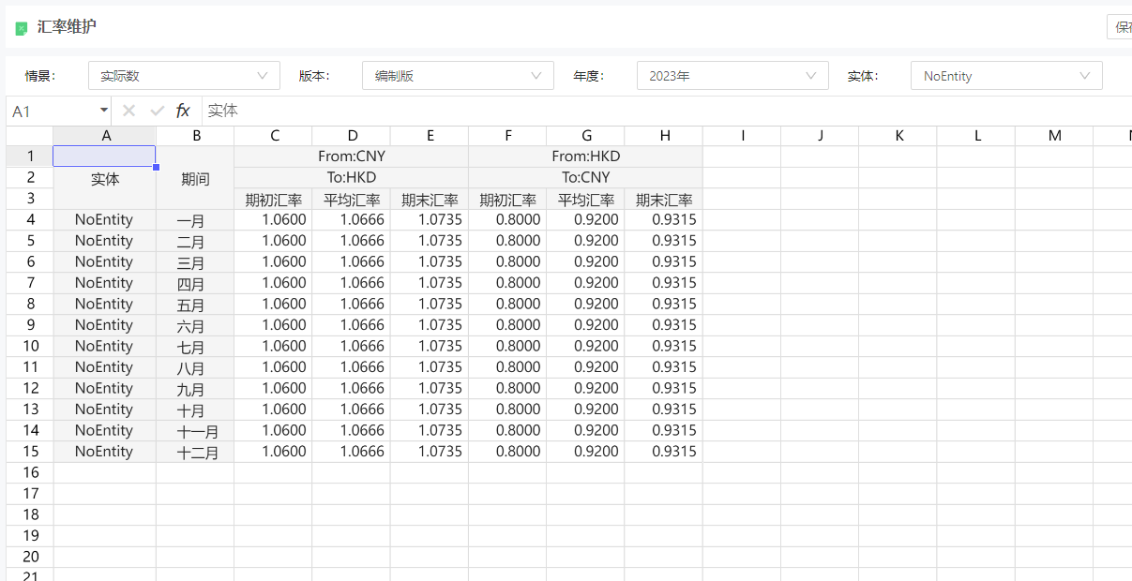Screen dimensions: 1132x581
Task: Click the green 汇率维护 page icon
Action: (22, 28)
